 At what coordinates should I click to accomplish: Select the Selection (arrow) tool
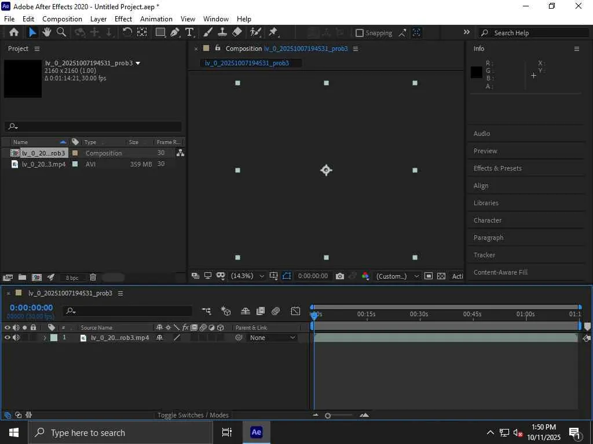(x=32, y=32)
